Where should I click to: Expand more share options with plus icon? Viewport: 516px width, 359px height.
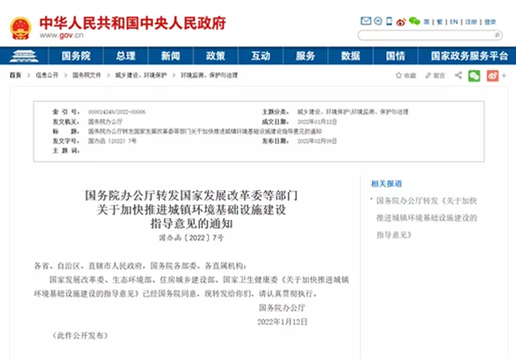tap(504, 76)
